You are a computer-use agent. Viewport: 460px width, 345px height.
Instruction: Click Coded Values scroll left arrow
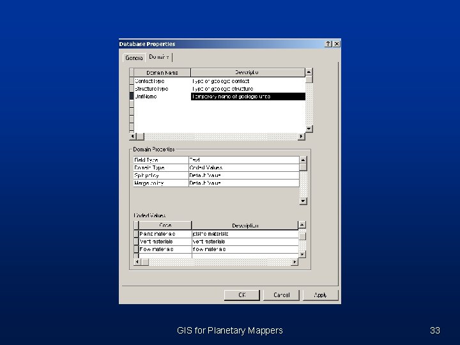(137, 262)
